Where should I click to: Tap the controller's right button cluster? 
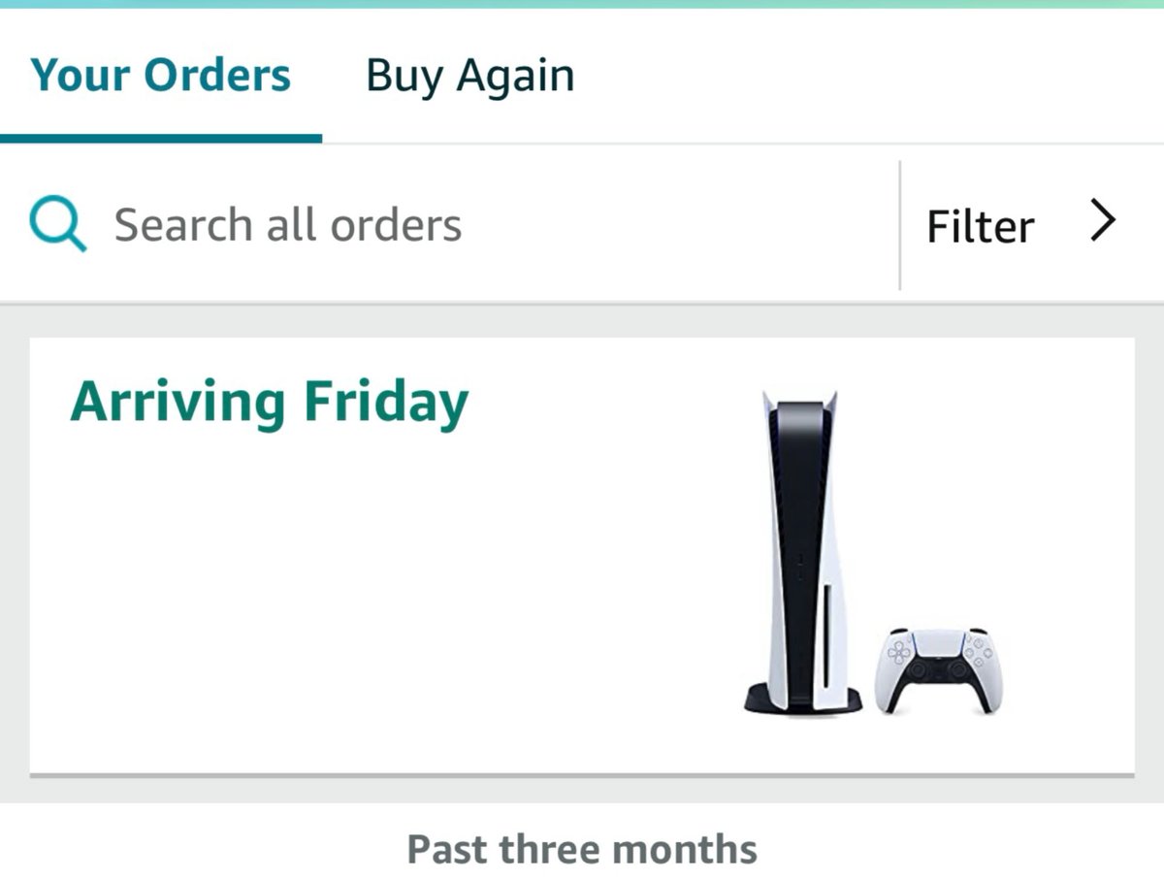(977, 648)
